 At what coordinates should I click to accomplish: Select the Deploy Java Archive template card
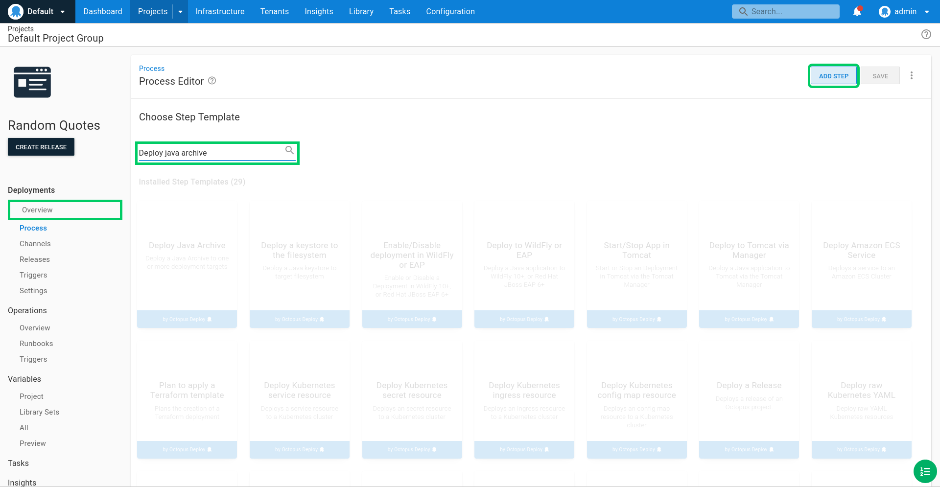pyautogui.click(x=187, y=265)
